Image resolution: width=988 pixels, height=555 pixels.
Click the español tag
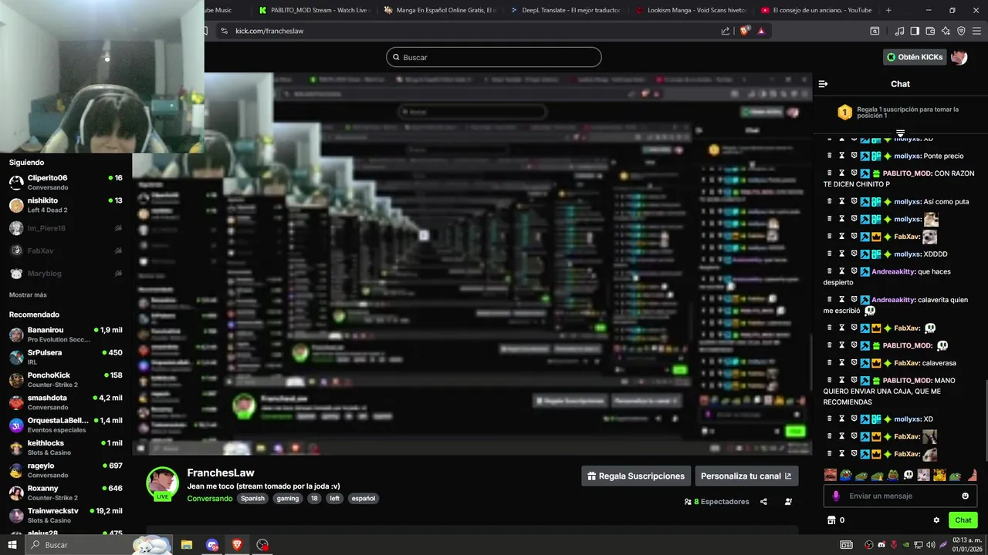tap(363, 499)
